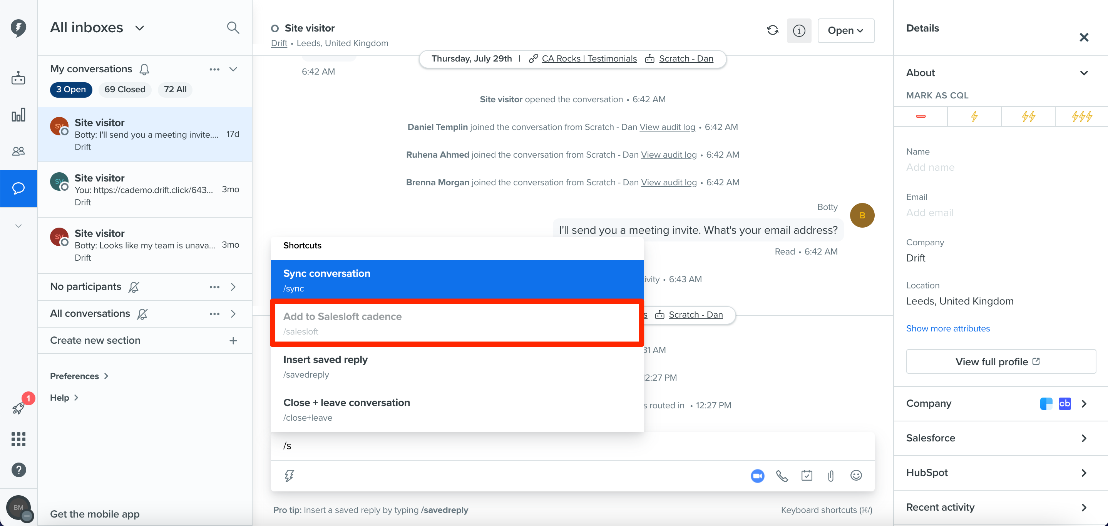Attach a file using the paperclip icon

(830, 476)
